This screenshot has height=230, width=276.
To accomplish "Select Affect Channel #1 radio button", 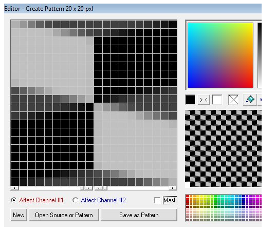I will coord(13,200).
